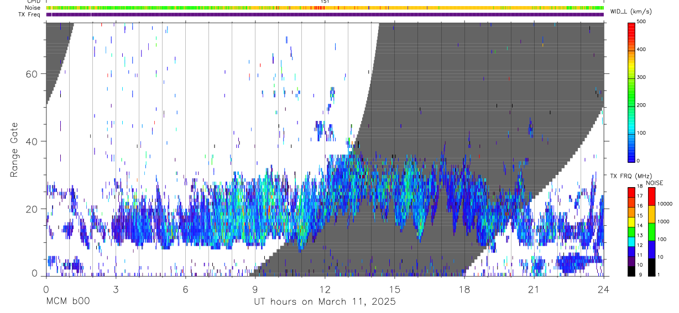Click the 200 tick on the width color bar
Viewport: 679px width, 313px height.
[643, 105]
